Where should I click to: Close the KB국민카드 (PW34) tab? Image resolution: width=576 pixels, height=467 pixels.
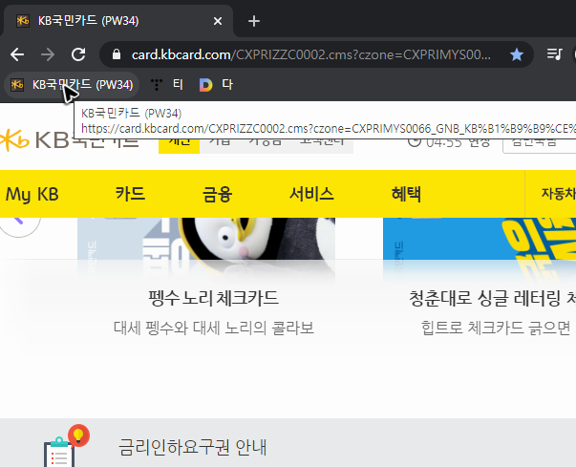pyautogui.click(x=218, y=21)
